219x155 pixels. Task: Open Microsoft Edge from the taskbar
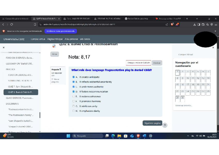(113, 136)
